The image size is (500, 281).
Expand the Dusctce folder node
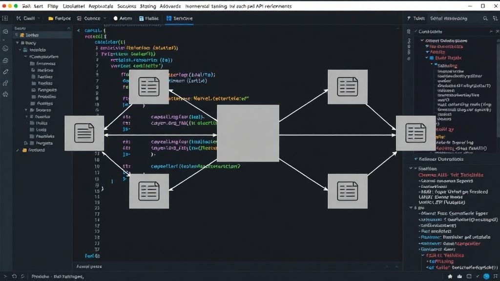(x=26, y=117)
